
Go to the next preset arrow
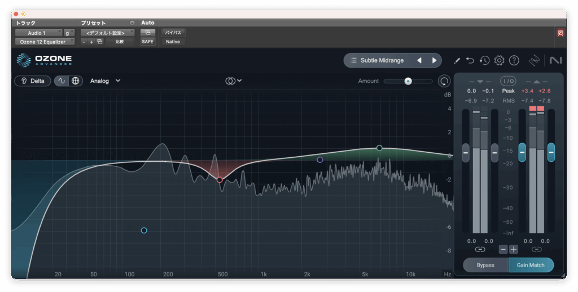434,60
